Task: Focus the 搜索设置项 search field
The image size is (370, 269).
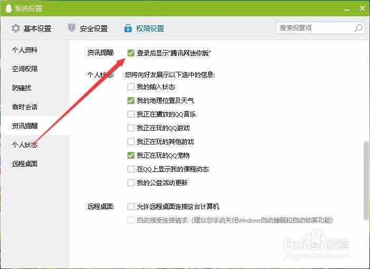Action: 320,28
